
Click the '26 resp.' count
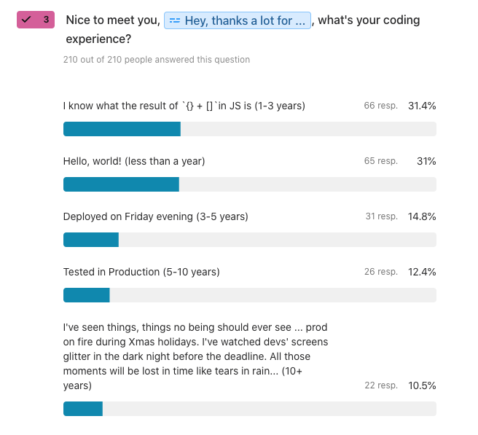coord(380,272)
